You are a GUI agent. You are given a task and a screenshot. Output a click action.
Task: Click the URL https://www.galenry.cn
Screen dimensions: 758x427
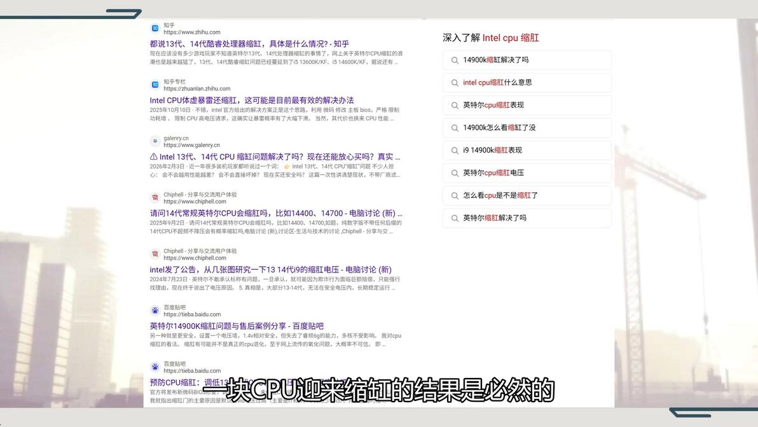click(191, 145)
